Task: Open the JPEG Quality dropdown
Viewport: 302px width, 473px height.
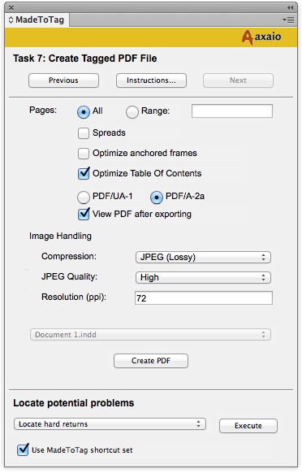Action: [203, 277]
